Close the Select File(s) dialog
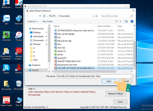153x111 pixels. tap(133, 11)
